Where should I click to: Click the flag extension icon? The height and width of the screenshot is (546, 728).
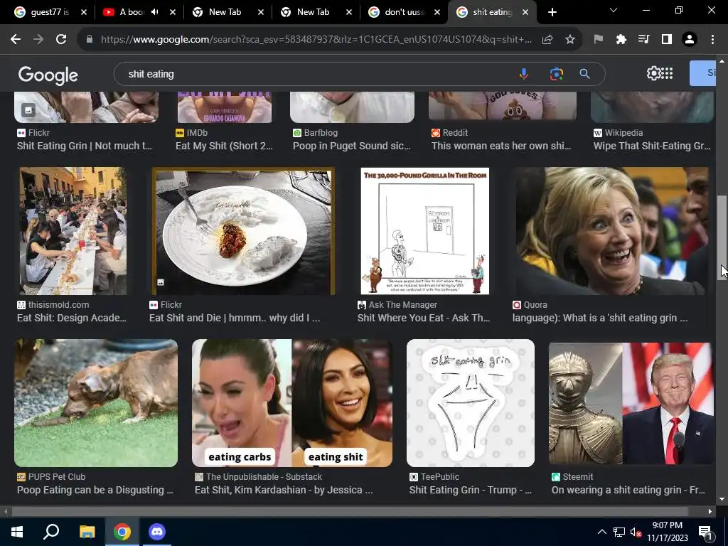tap(598, 40)
